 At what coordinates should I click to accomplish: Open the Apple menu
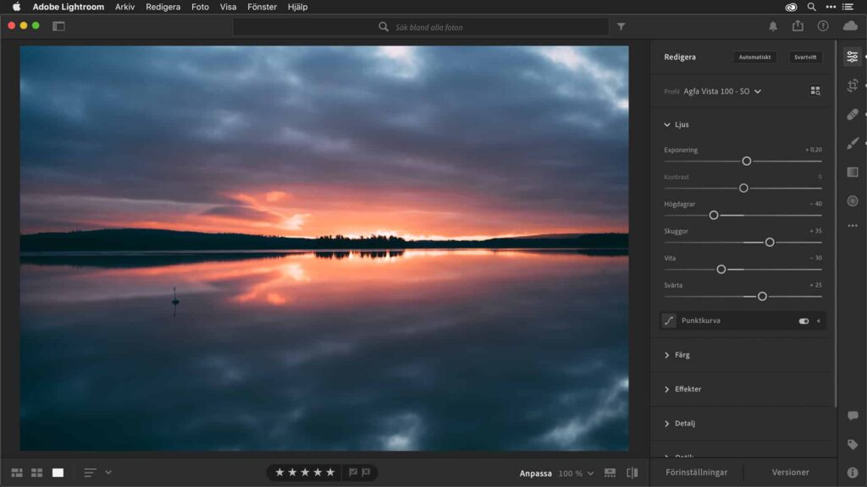pyautogui.click(x=17, y=7)
